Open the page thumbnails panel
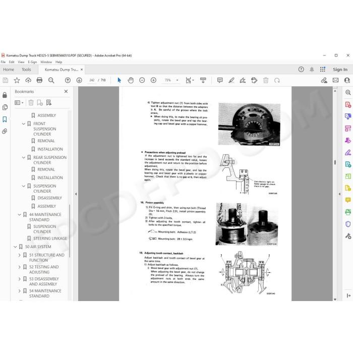The image size is (353, 353). coord(5,107)
